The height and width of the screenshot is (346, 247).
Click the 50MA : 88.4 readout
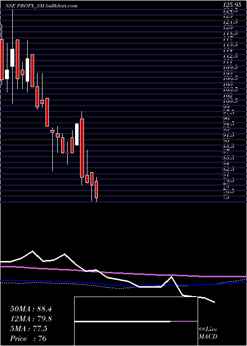(x=31, y=309)
